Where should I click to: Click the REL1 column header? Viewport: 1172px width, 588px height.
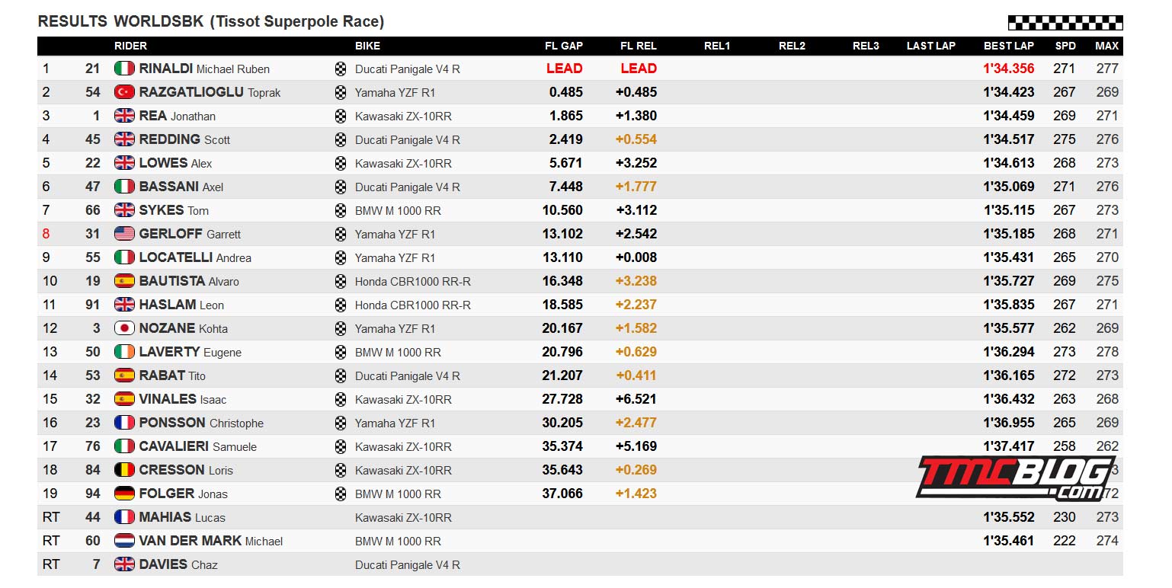[717, 46]
